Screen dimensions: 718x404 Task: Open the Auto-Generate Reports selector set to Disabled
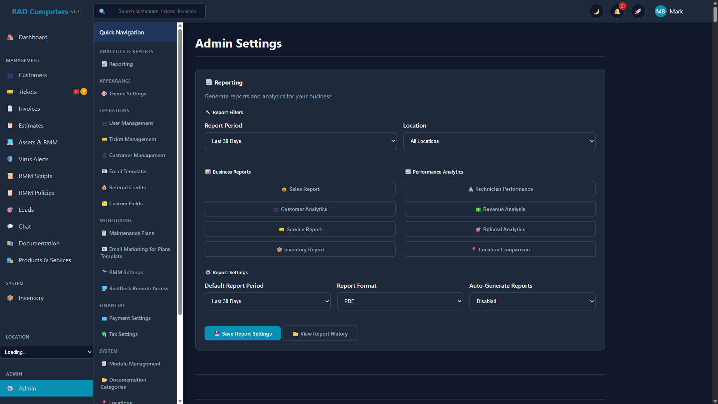[532, 301]
